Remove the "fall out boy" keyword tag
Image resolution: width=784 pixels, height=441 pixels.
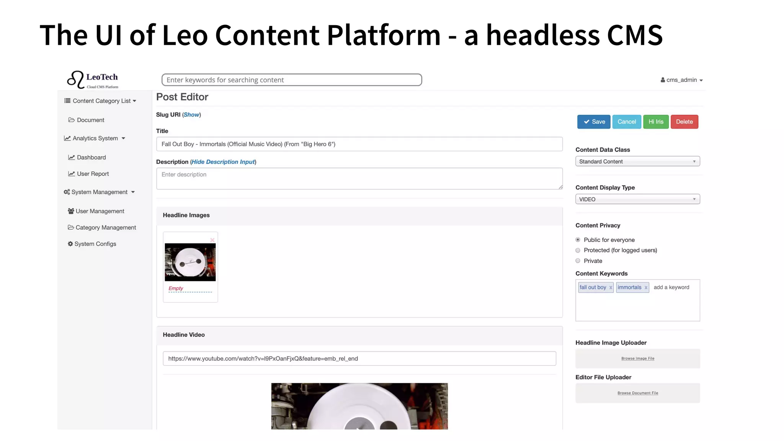click(611, 287)
